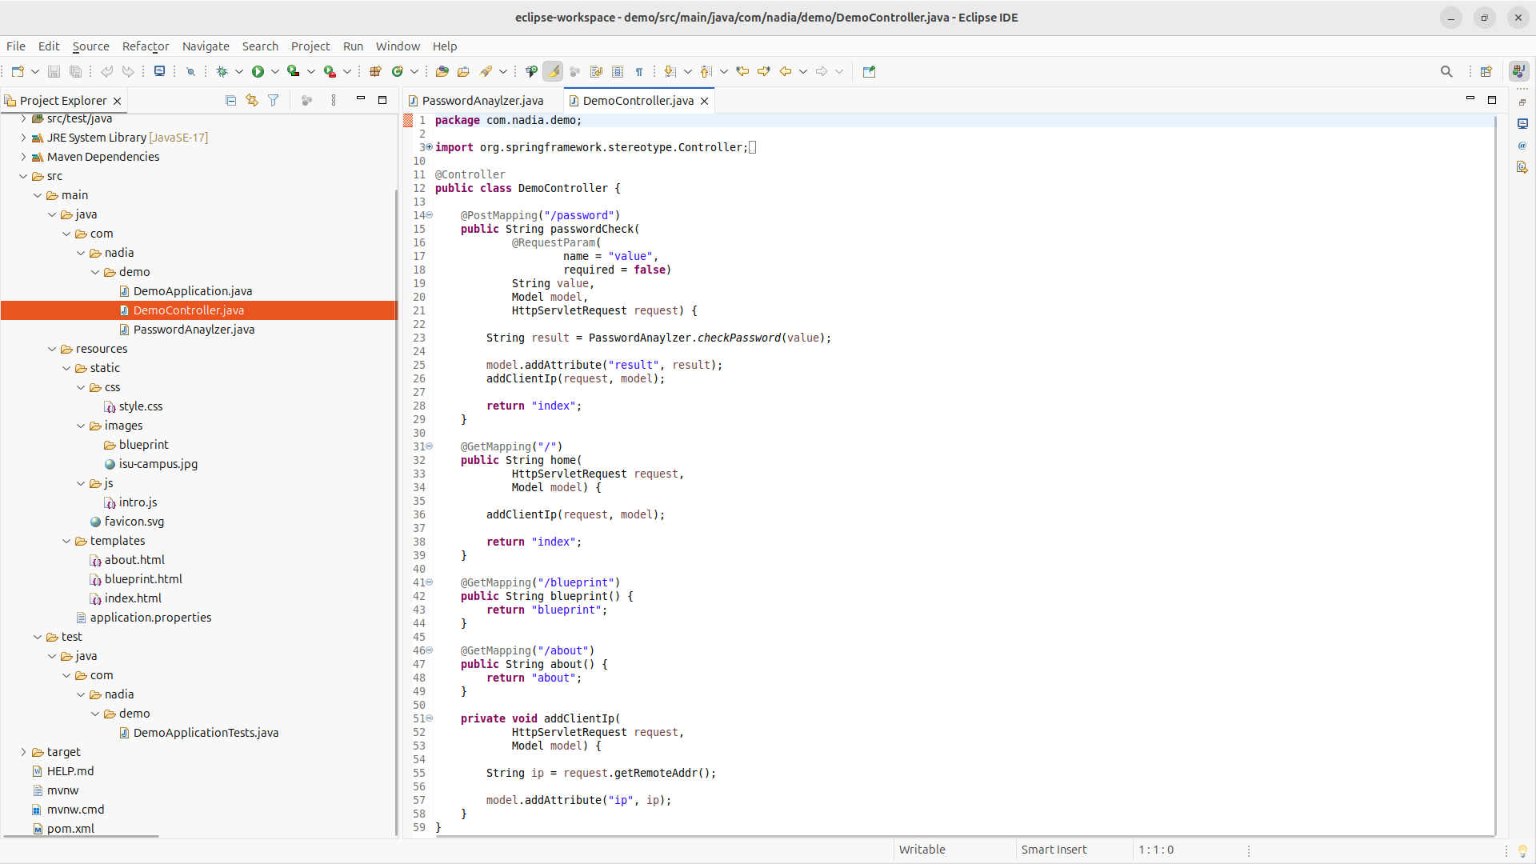Toggle Block Selection mode button

click(x=618, y=71)
